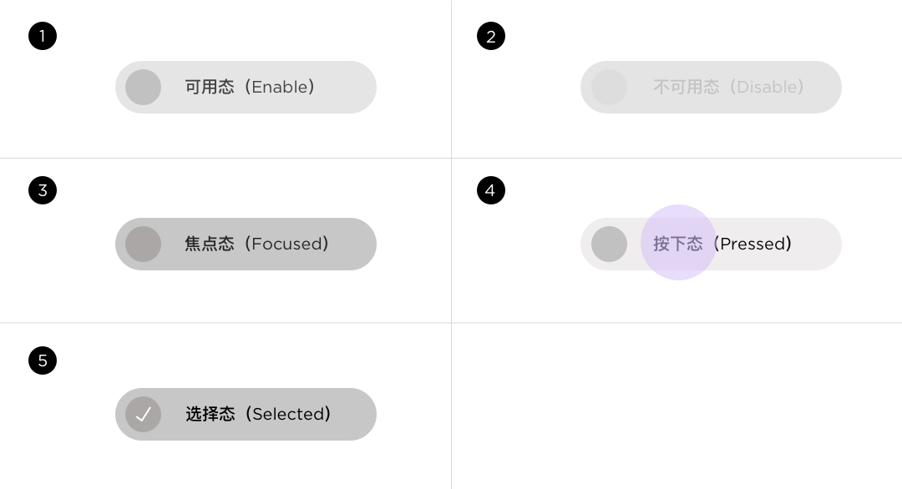Toggle the circle in the Enable chip
Image resolution: width=902 pixels, height=489 pixels.
click(x=144, y=88)
